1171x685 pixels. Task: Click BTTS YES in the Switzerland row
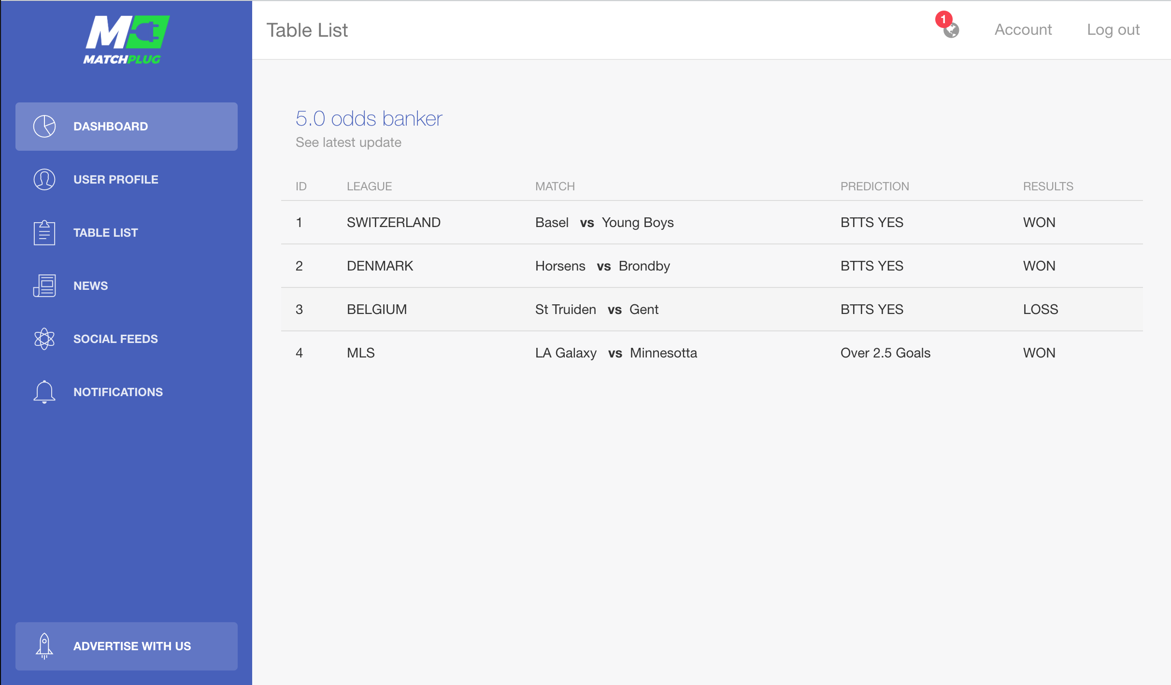coord(872,222)
